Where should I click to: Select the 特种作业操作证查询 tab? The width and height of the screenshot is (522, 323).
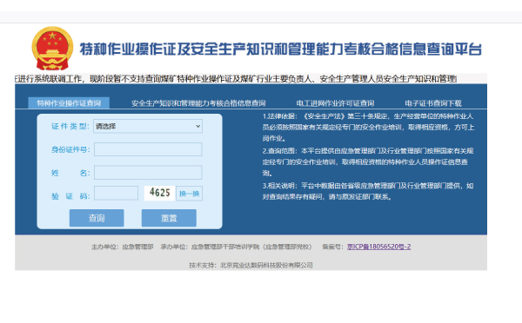click(x=69, y=103)
